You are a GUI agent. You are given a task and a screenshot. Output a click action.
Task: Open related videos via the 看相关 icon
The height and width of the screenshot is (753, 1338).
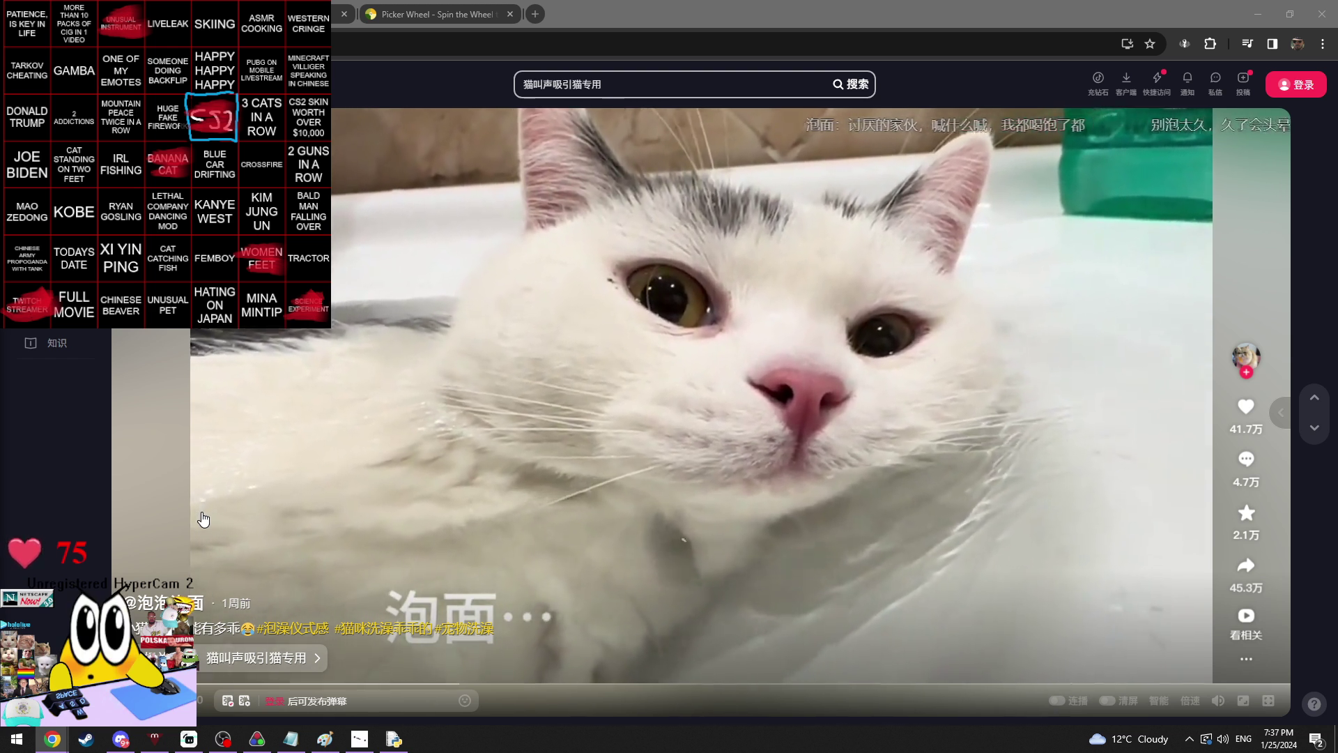(x=1247, y=617)
